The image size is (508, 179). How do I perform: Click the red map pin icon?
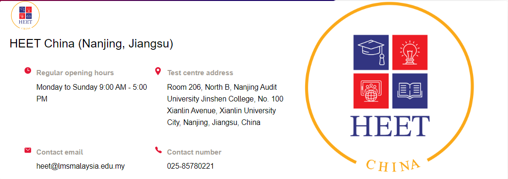tap(158, 71)
